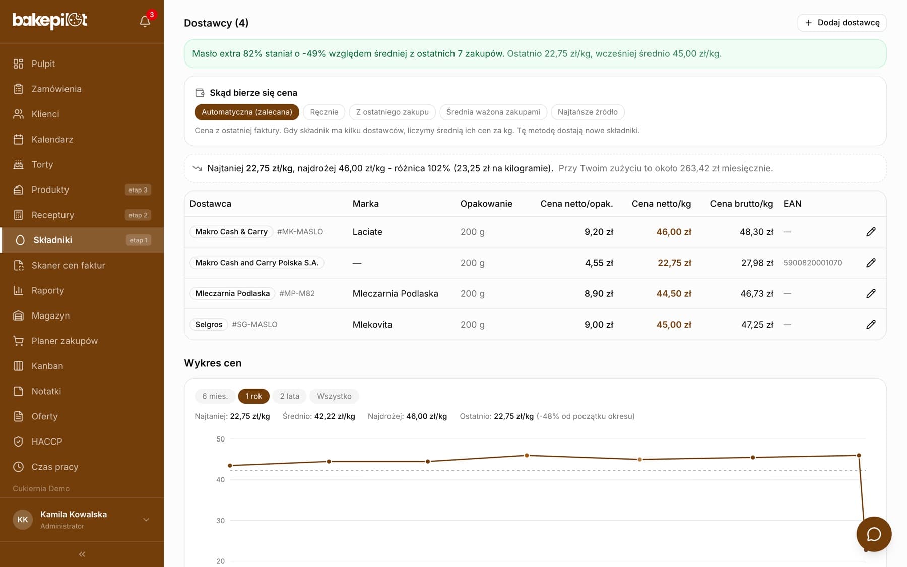Show 6 mies. chart range
907x567 pixels.
pos(215,396)
